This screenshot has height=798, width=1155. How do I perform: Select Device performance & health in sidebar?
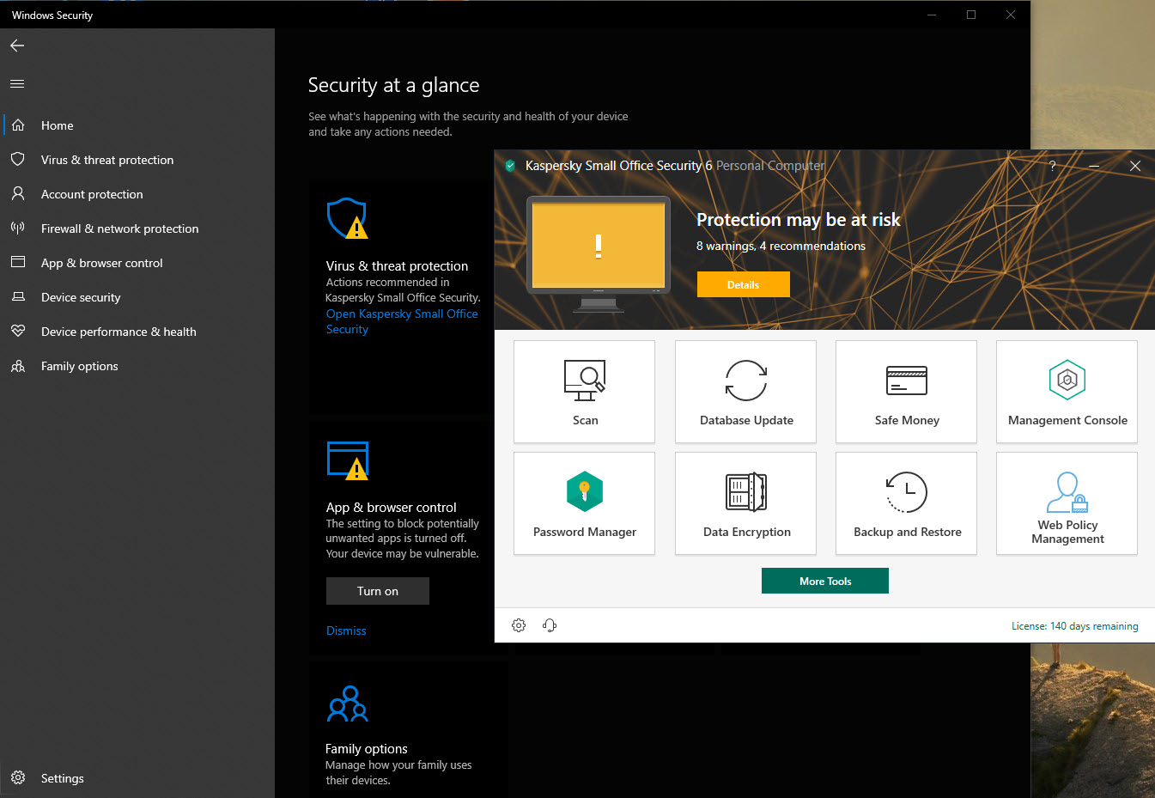coord(137,332)
